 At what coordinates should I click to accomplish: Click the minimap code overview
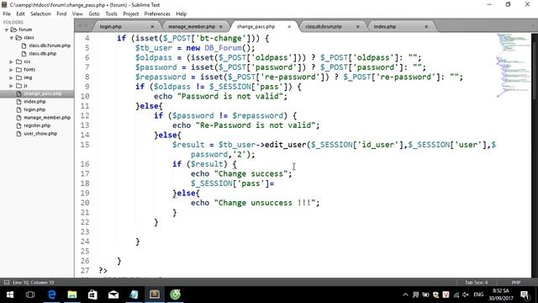coord(514,66)
